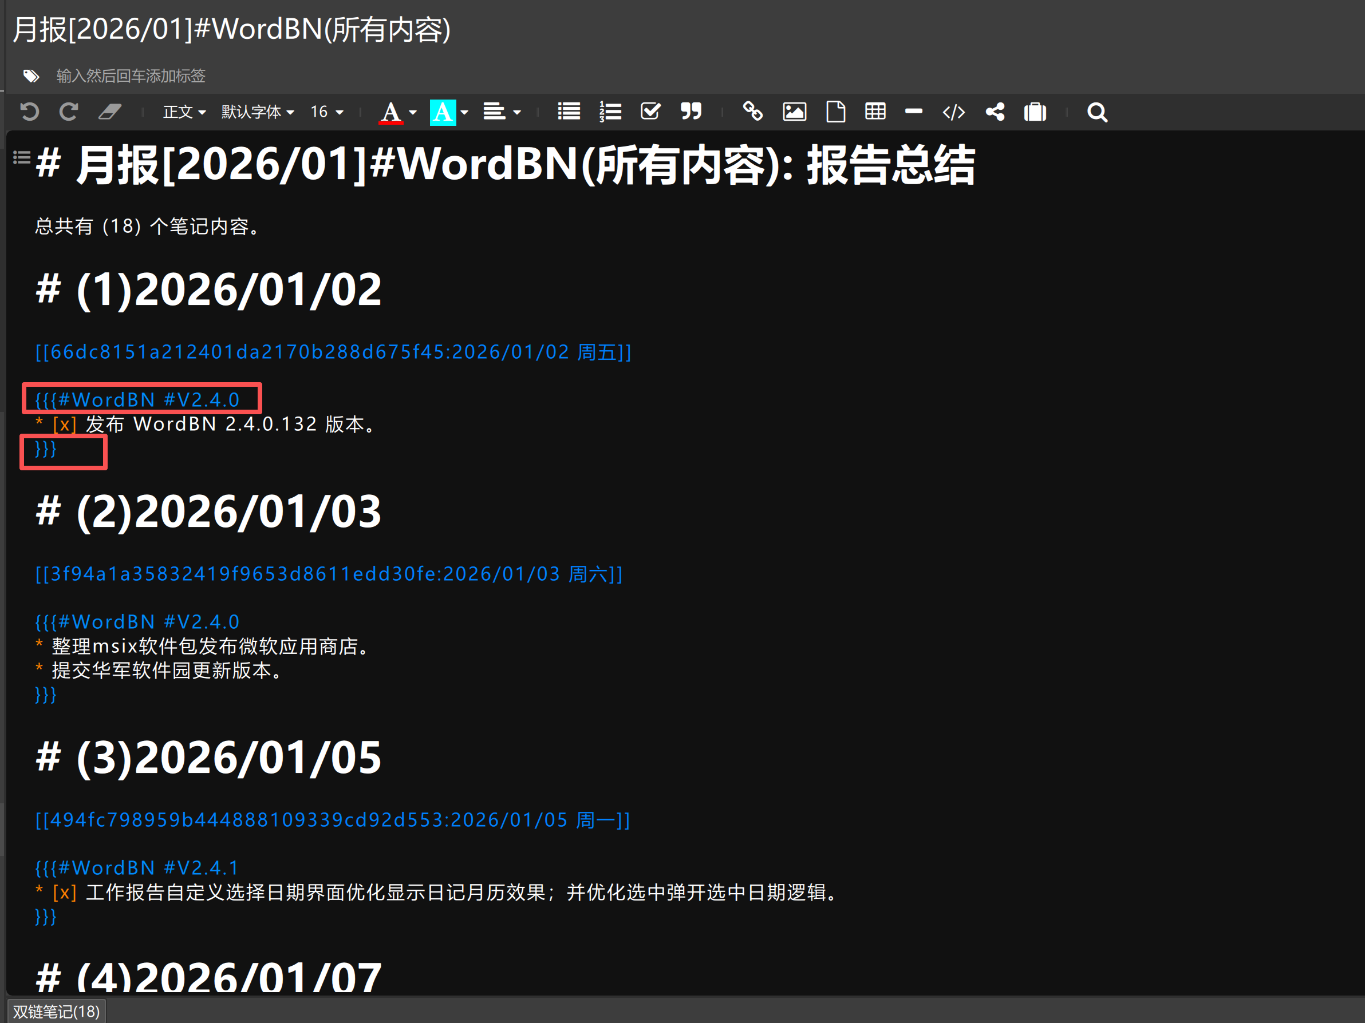
Task: Open the code block tool
Action: click(x=953, y=112)
